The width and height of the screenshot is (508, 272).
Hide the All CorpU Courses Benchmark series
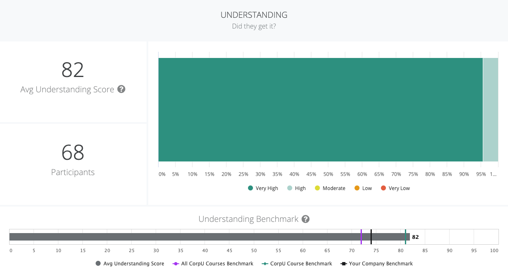tap(213, 264)
